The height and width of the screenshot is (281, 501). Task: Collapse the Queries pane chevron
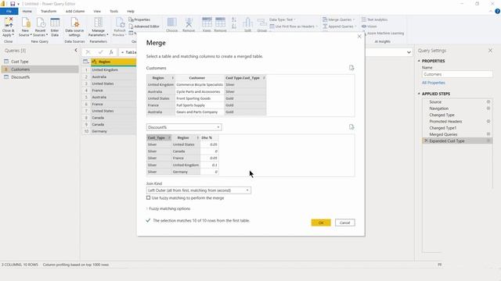pos(76,50)
